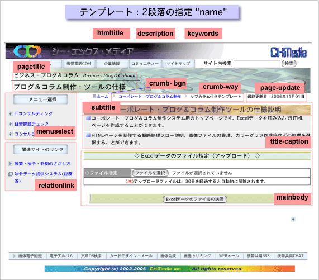Open the カードデザイン・メール footer link
319x280 pixels.
pyautogui.click(x=131, y=256)
